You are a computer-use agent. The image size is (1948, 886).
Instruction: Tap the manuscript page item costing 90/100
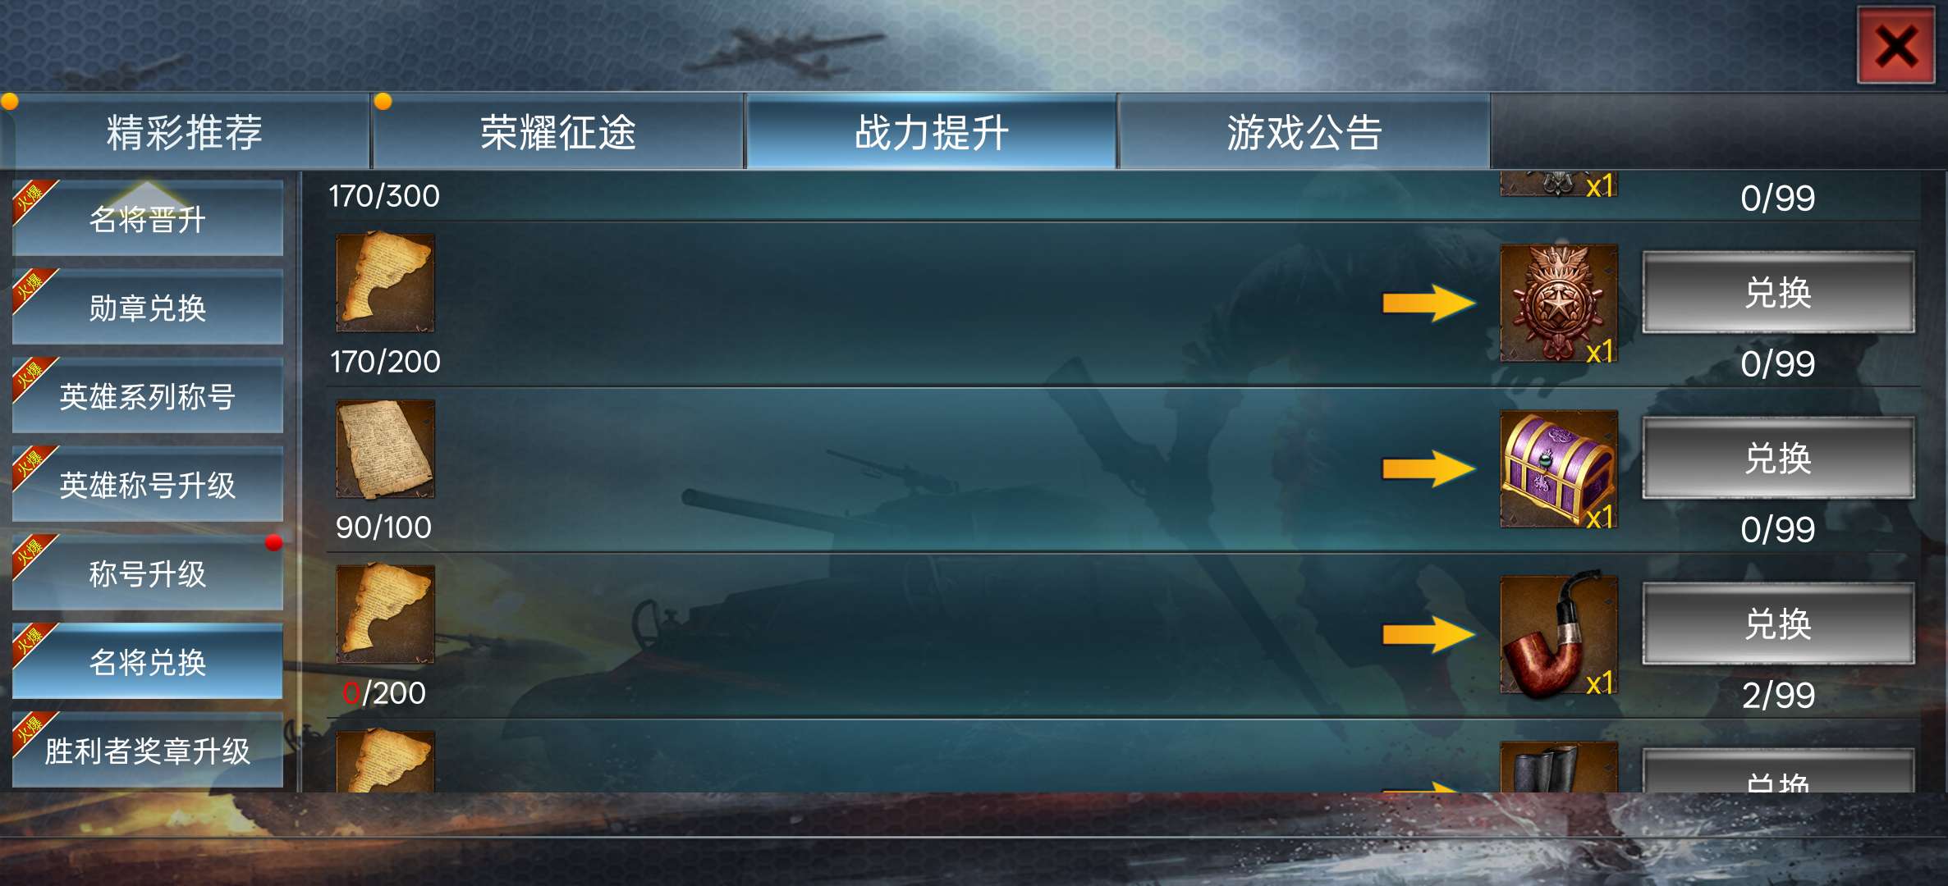pyautogui.click(x=385, y=449)
